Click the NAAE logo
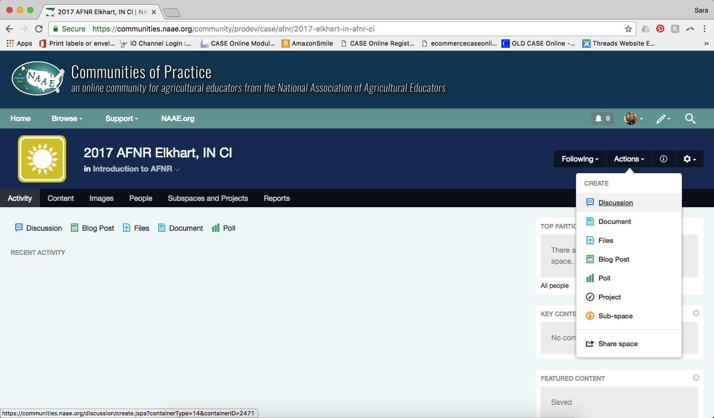 pyautogui.click(x=38, y=79)
